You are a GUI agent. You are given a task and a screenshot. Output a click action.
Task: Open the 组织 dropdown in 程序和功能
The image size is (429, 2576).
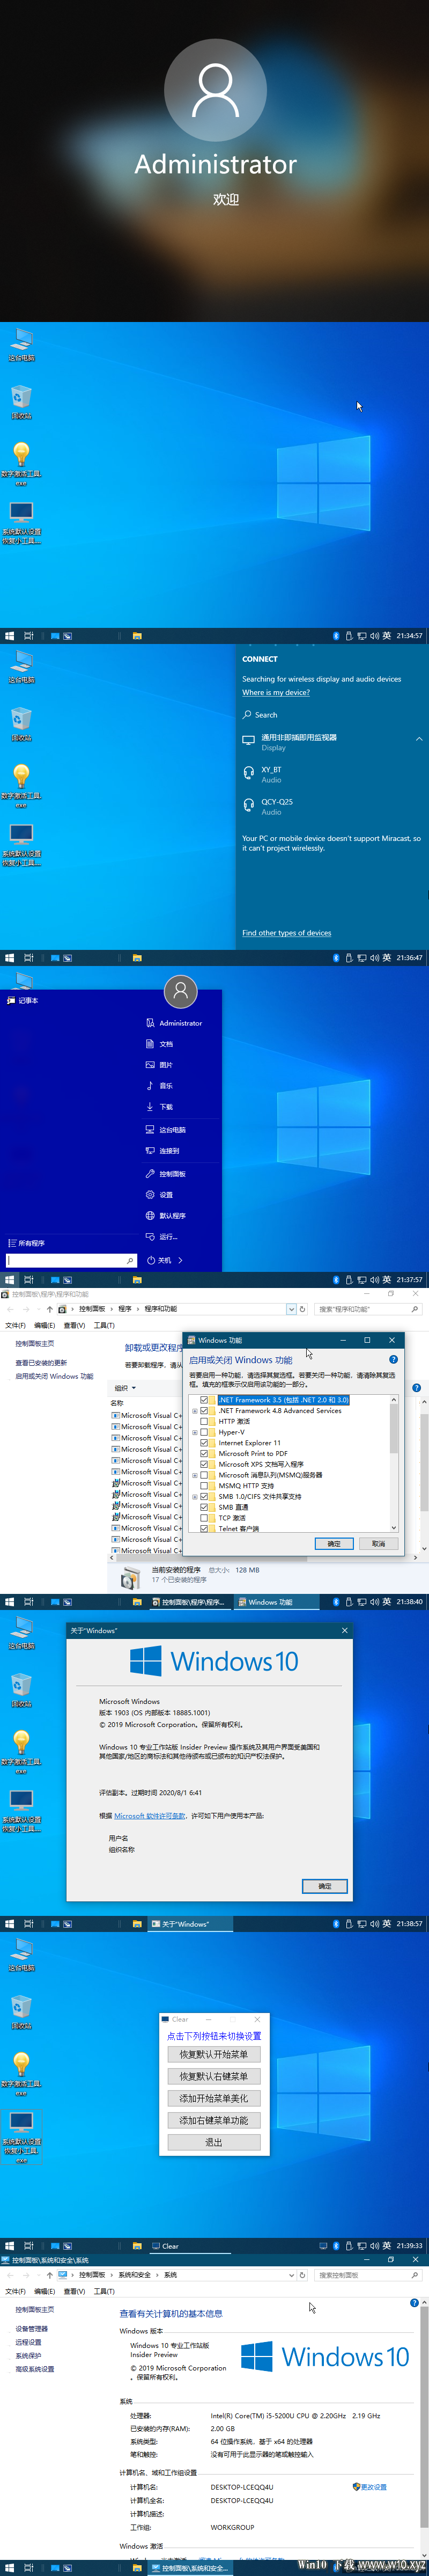point(125,1388)
